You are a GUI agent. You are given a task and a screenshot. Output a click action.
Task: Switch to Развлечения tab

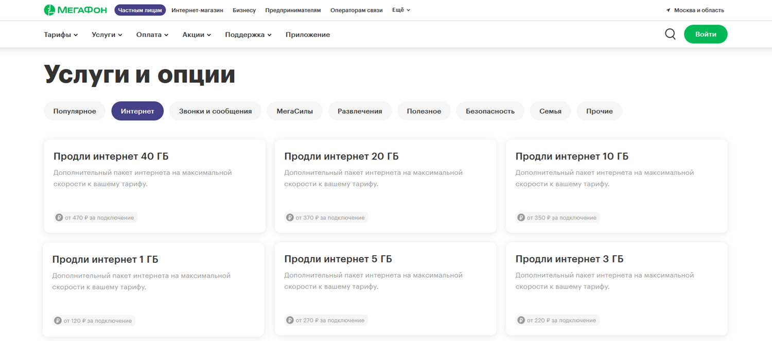360,111
